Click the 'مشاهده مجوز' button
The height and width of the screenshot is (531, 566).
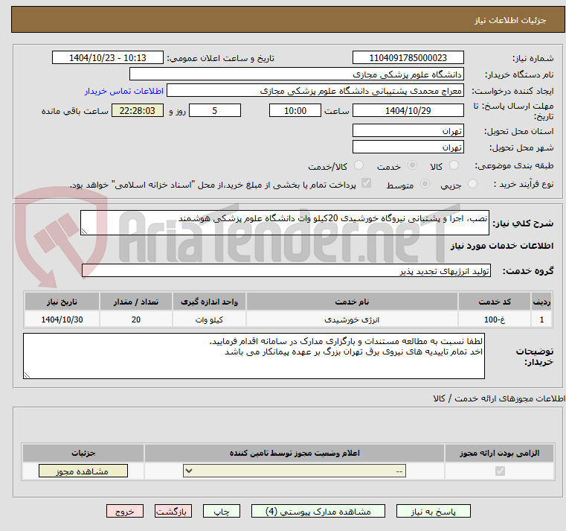point(83,471)
